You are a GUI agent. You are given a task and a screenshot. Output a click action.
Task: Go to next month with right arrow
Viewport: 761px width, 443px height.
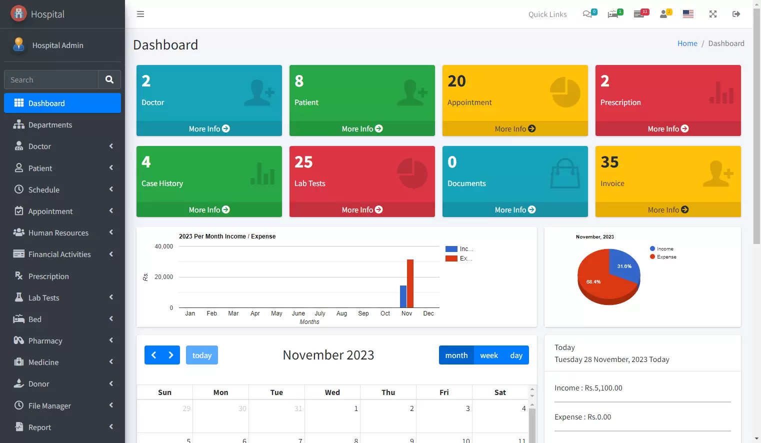coord(171,355)
